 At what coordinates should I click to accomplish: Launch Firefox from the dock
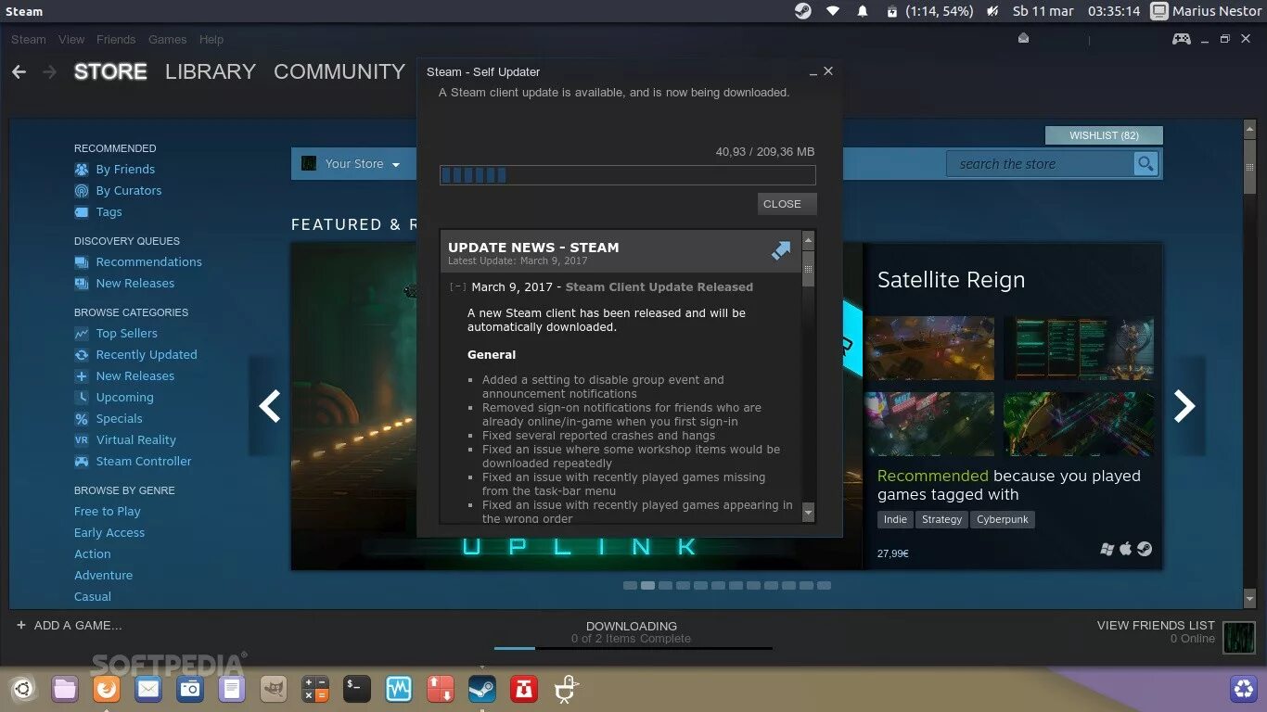(x=107, y=689)
